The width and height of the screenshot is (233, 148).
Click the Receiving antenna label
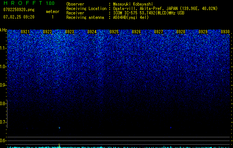(x=85, y=17)
